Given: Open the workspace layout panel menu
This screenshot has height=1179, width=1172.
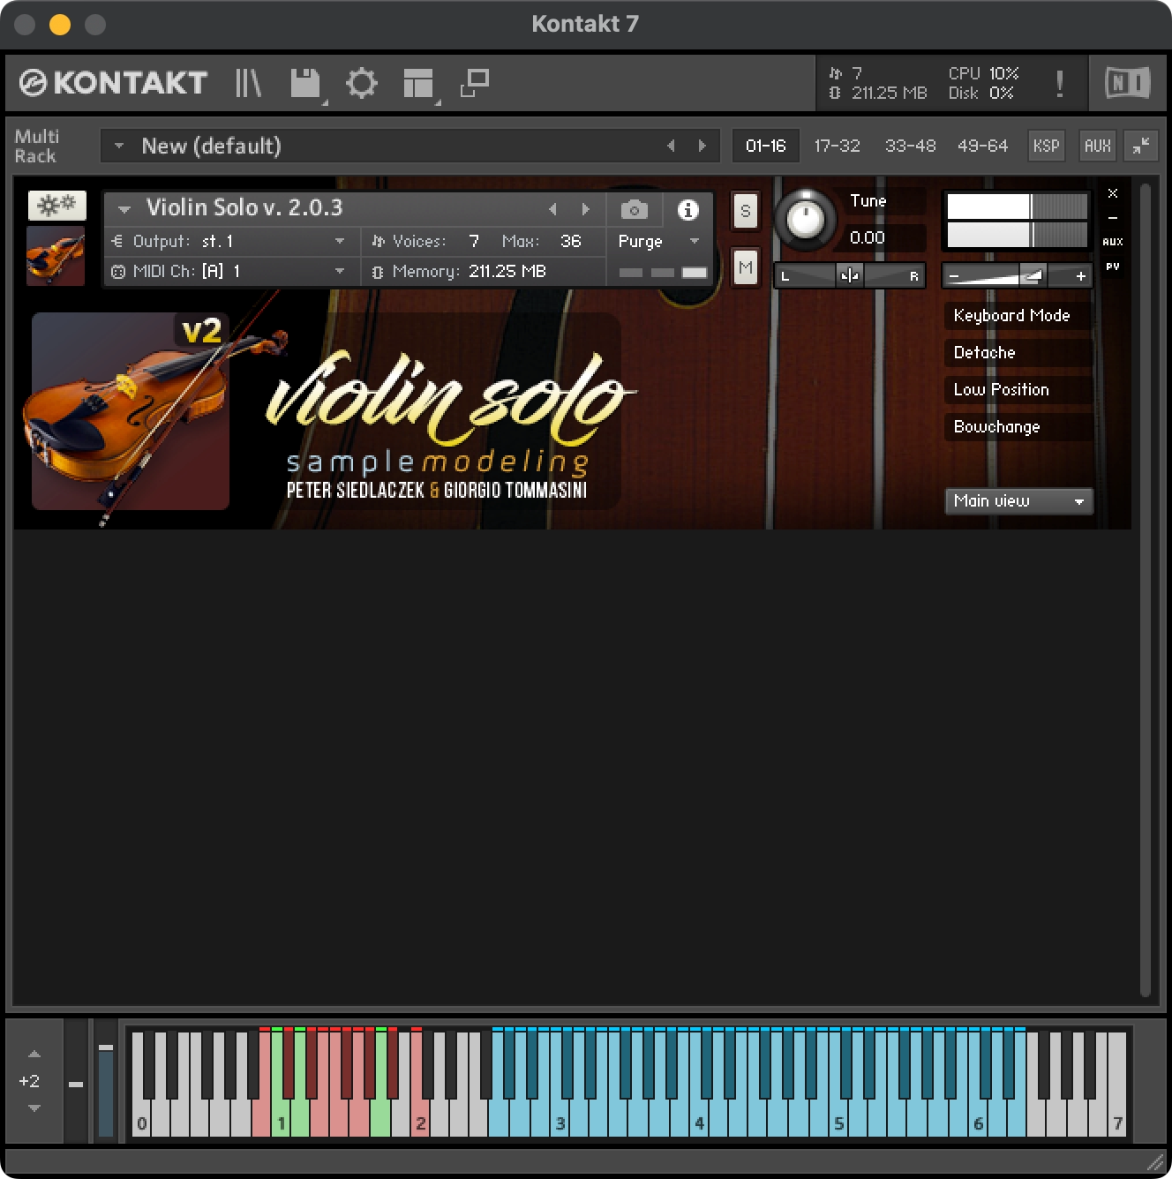Looking at the screenshot, I should click(x=418, y=84).
